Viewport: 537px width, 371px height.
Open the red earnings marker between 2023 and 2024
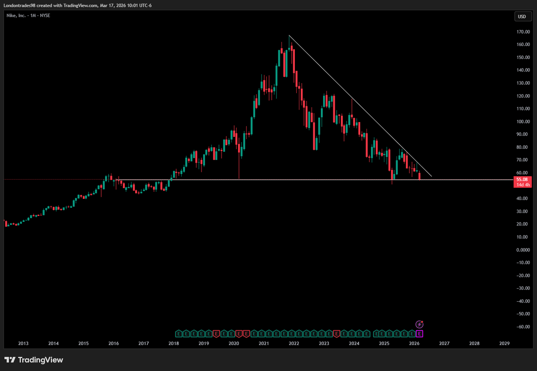click(x=337, y=333)
